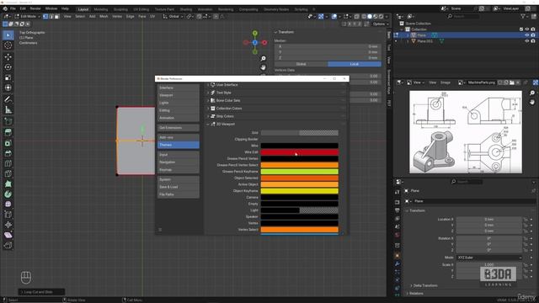
Task: Click the Blender logo menu icon
Action: click(5, 8)
